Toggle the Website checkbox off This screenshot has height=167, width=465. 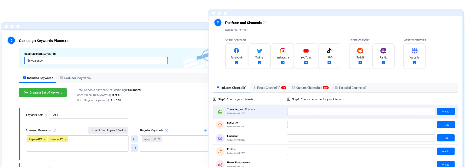414,63
